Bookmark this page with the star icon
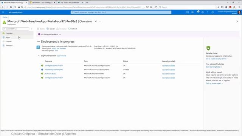 point(151,7)
